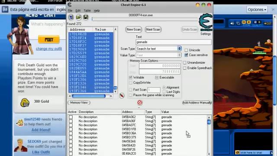This screenshot has width=277, height=156.
Task: Click the in-game chat icon
Action: 238,152
